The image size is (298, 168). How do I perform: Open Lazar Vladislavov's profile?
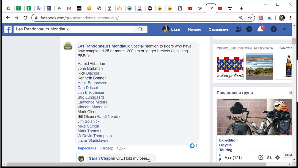93,141
